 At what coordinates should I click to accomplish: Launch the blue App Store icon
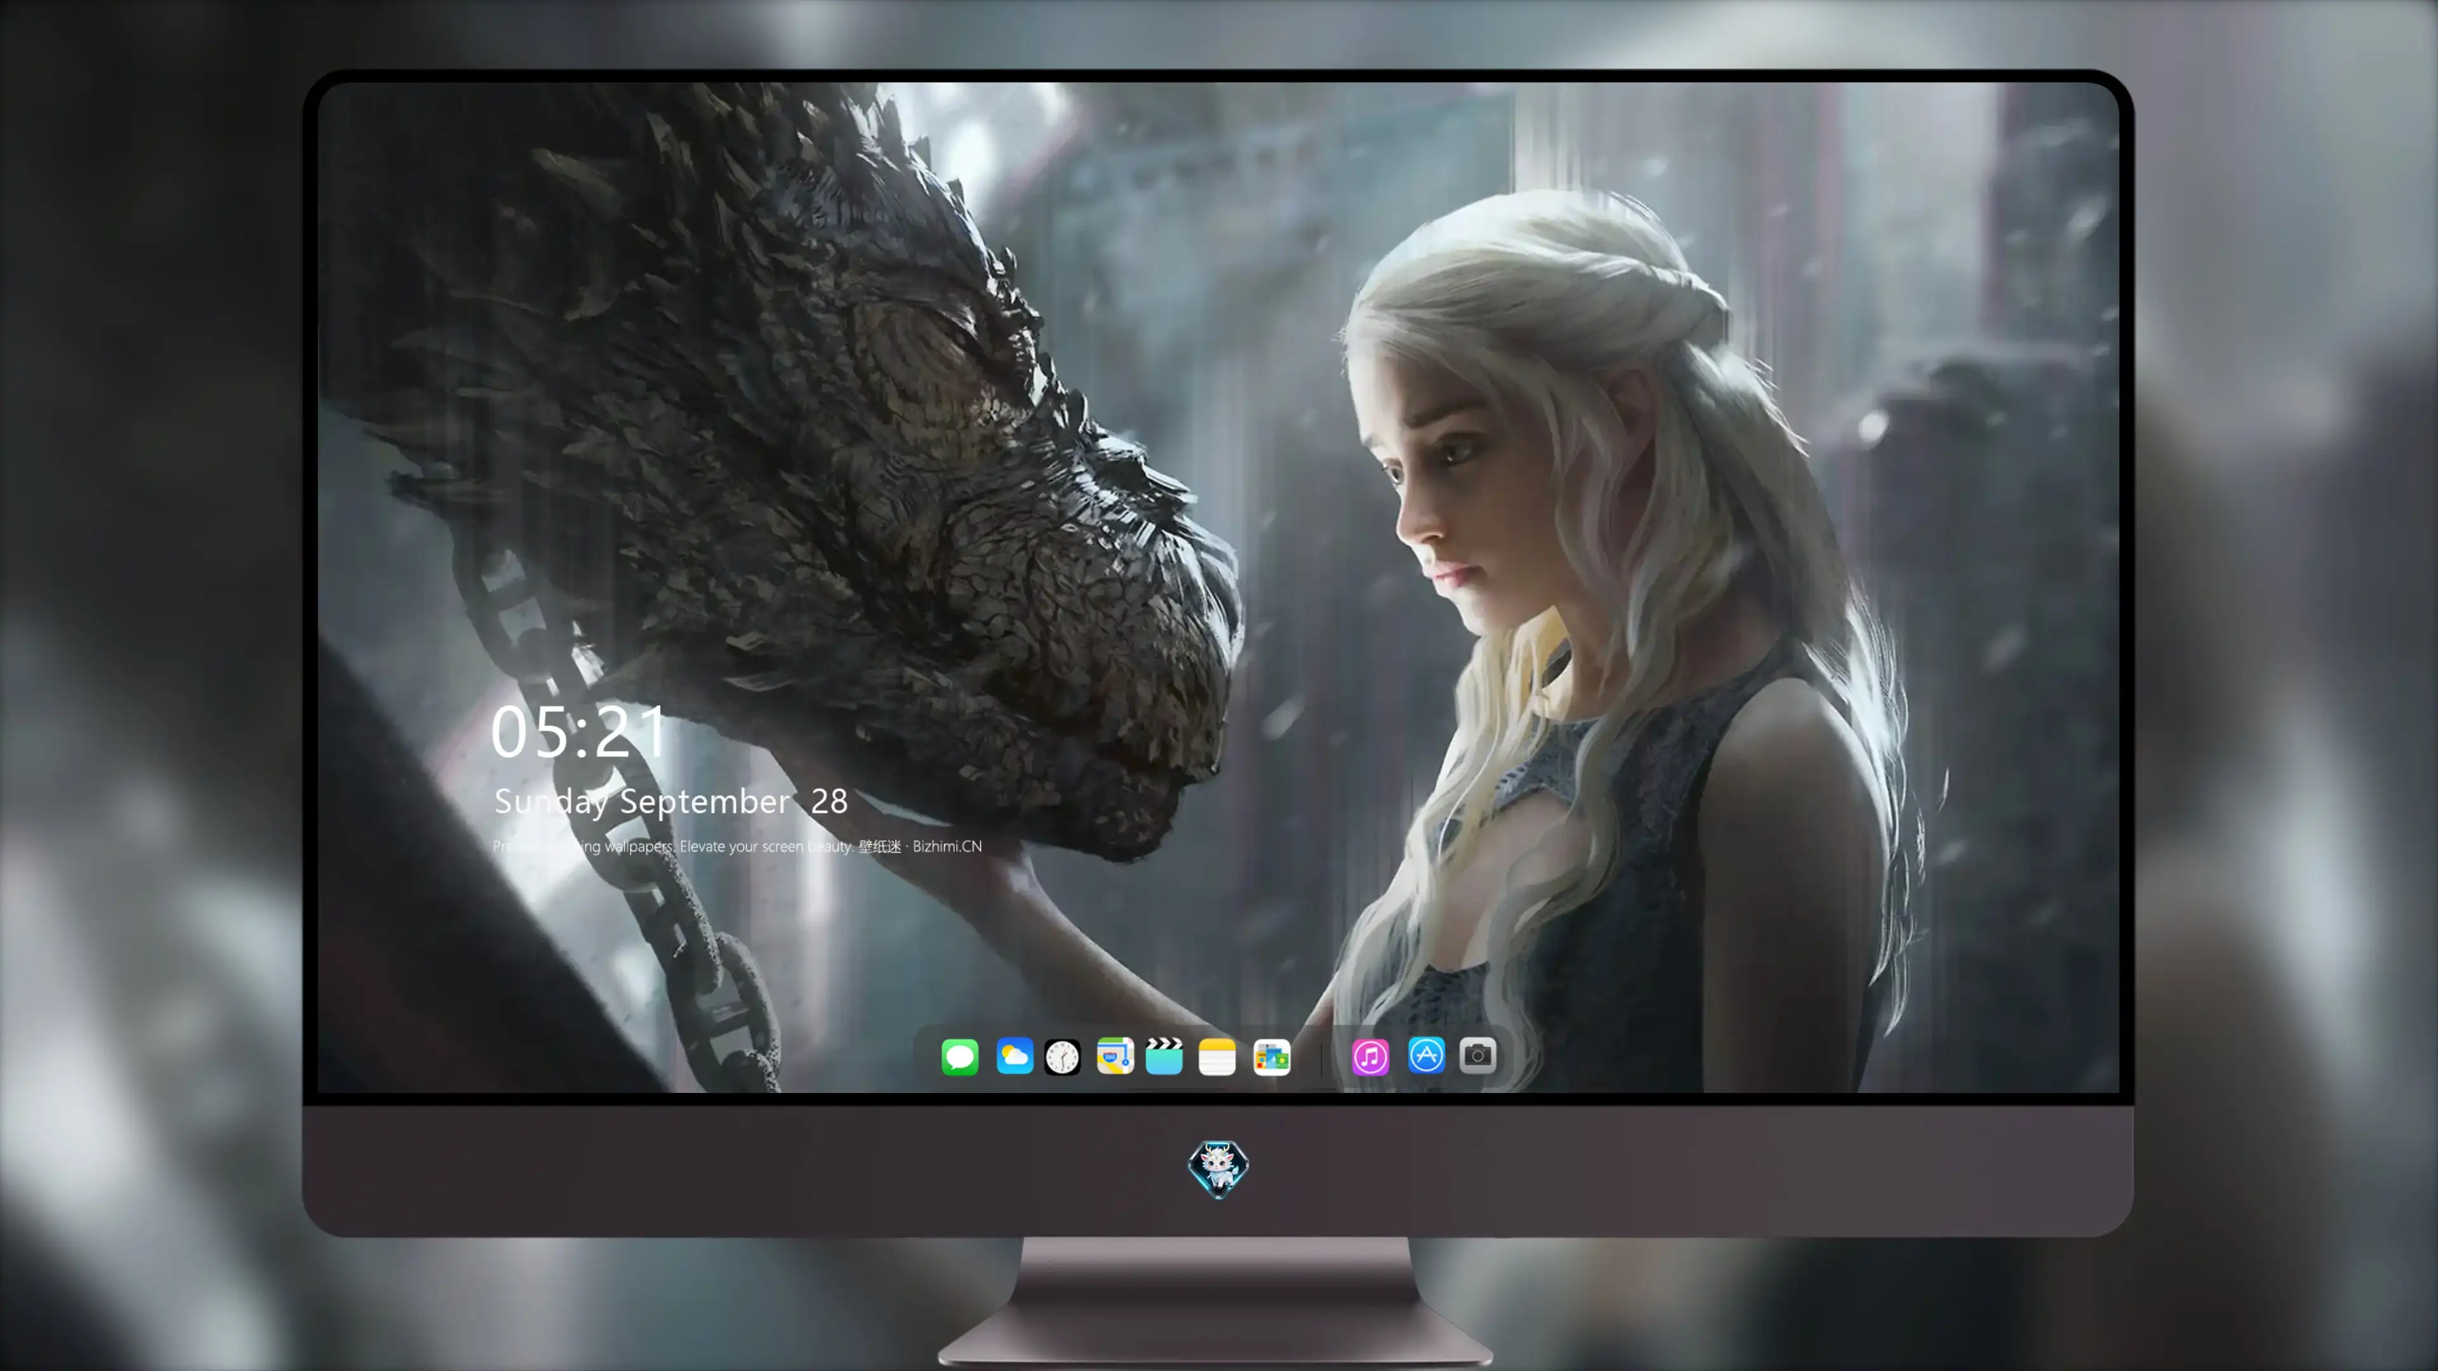tap(1426, 1055)
